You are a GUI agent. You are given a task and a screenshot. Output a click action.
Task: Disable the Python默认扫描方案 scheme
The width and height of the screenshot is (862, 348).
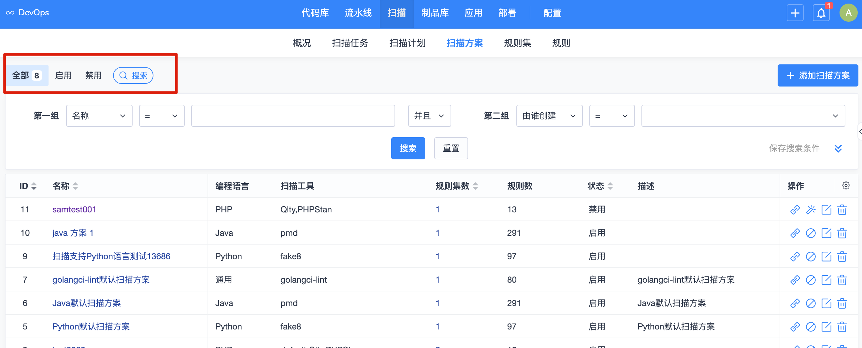pos(811,327)
